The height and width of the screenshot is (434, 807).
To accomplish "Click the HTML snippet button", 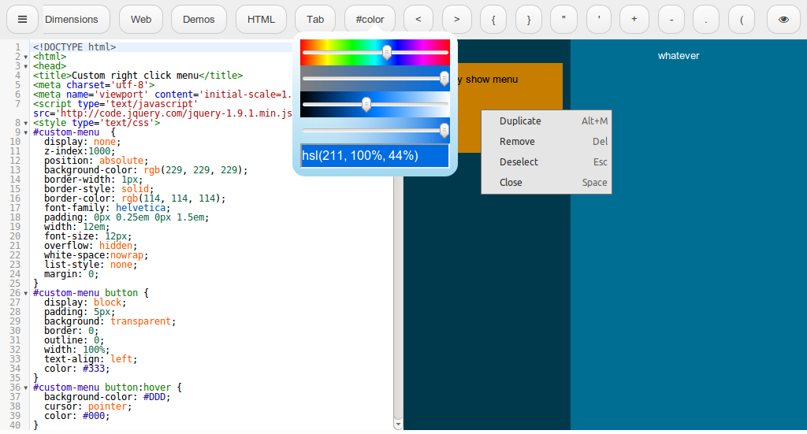I will click(x=261, y=20).
